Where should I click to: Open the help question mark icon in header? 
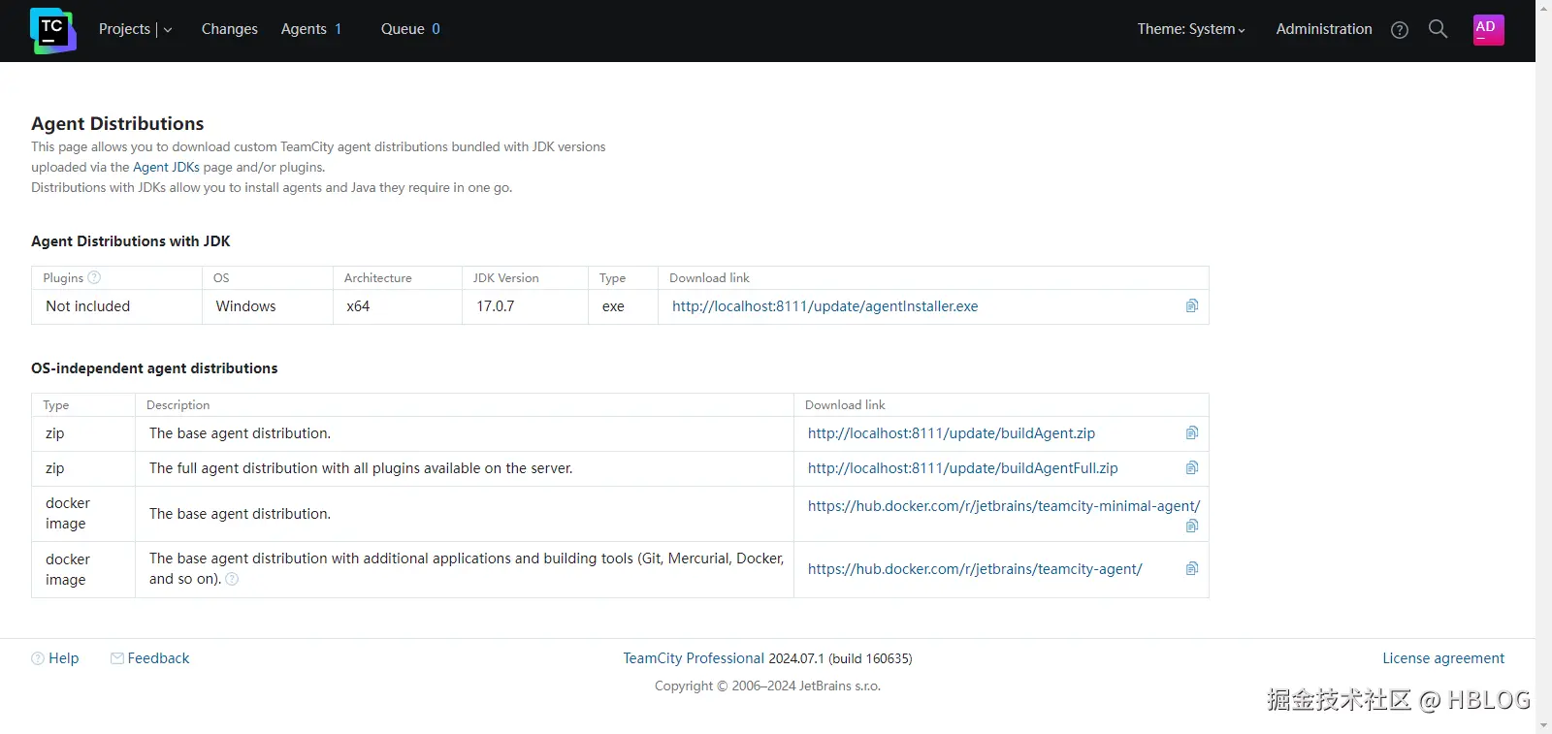pos(1399,30)
